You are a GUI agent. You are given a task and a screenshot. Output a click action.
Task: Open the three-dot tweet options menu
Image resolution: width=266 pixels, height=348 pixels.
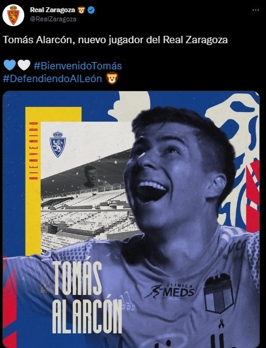256,10
